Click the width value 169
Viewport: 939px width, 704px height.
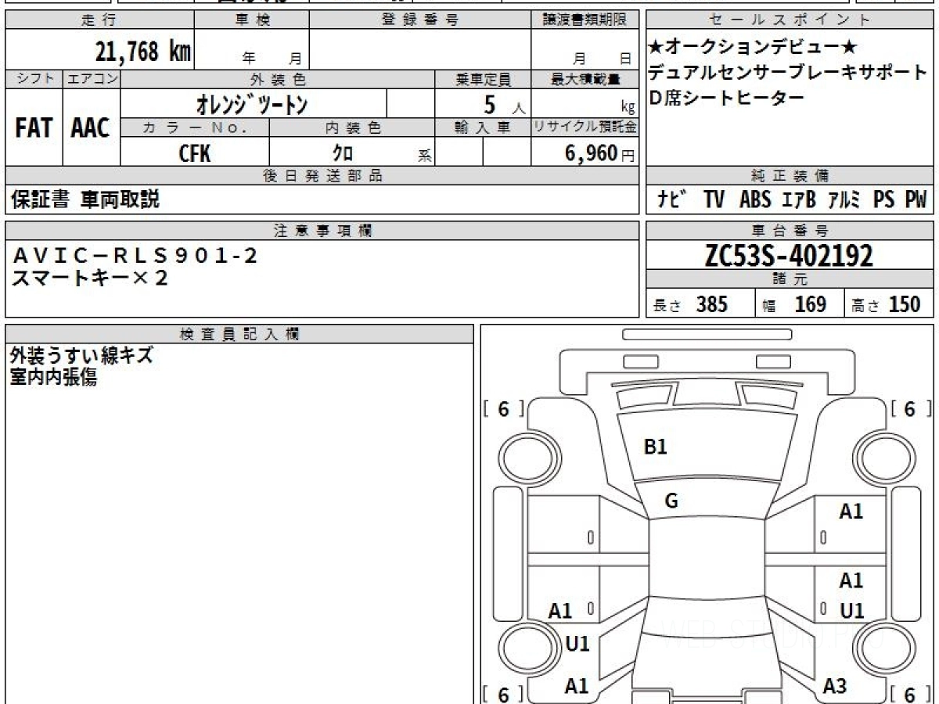pos(811,304)
